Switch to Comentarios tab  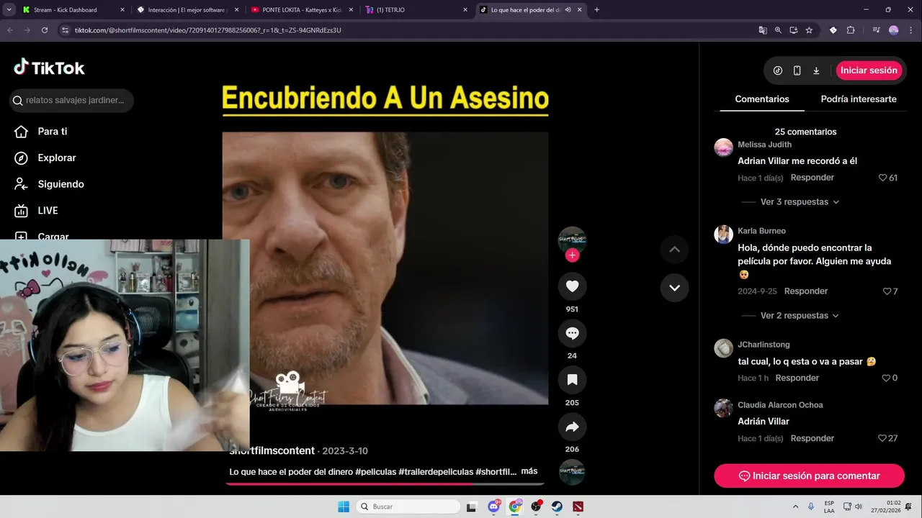click(762, 99)
